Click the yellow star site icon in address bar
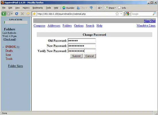 (x=34, y=14)
